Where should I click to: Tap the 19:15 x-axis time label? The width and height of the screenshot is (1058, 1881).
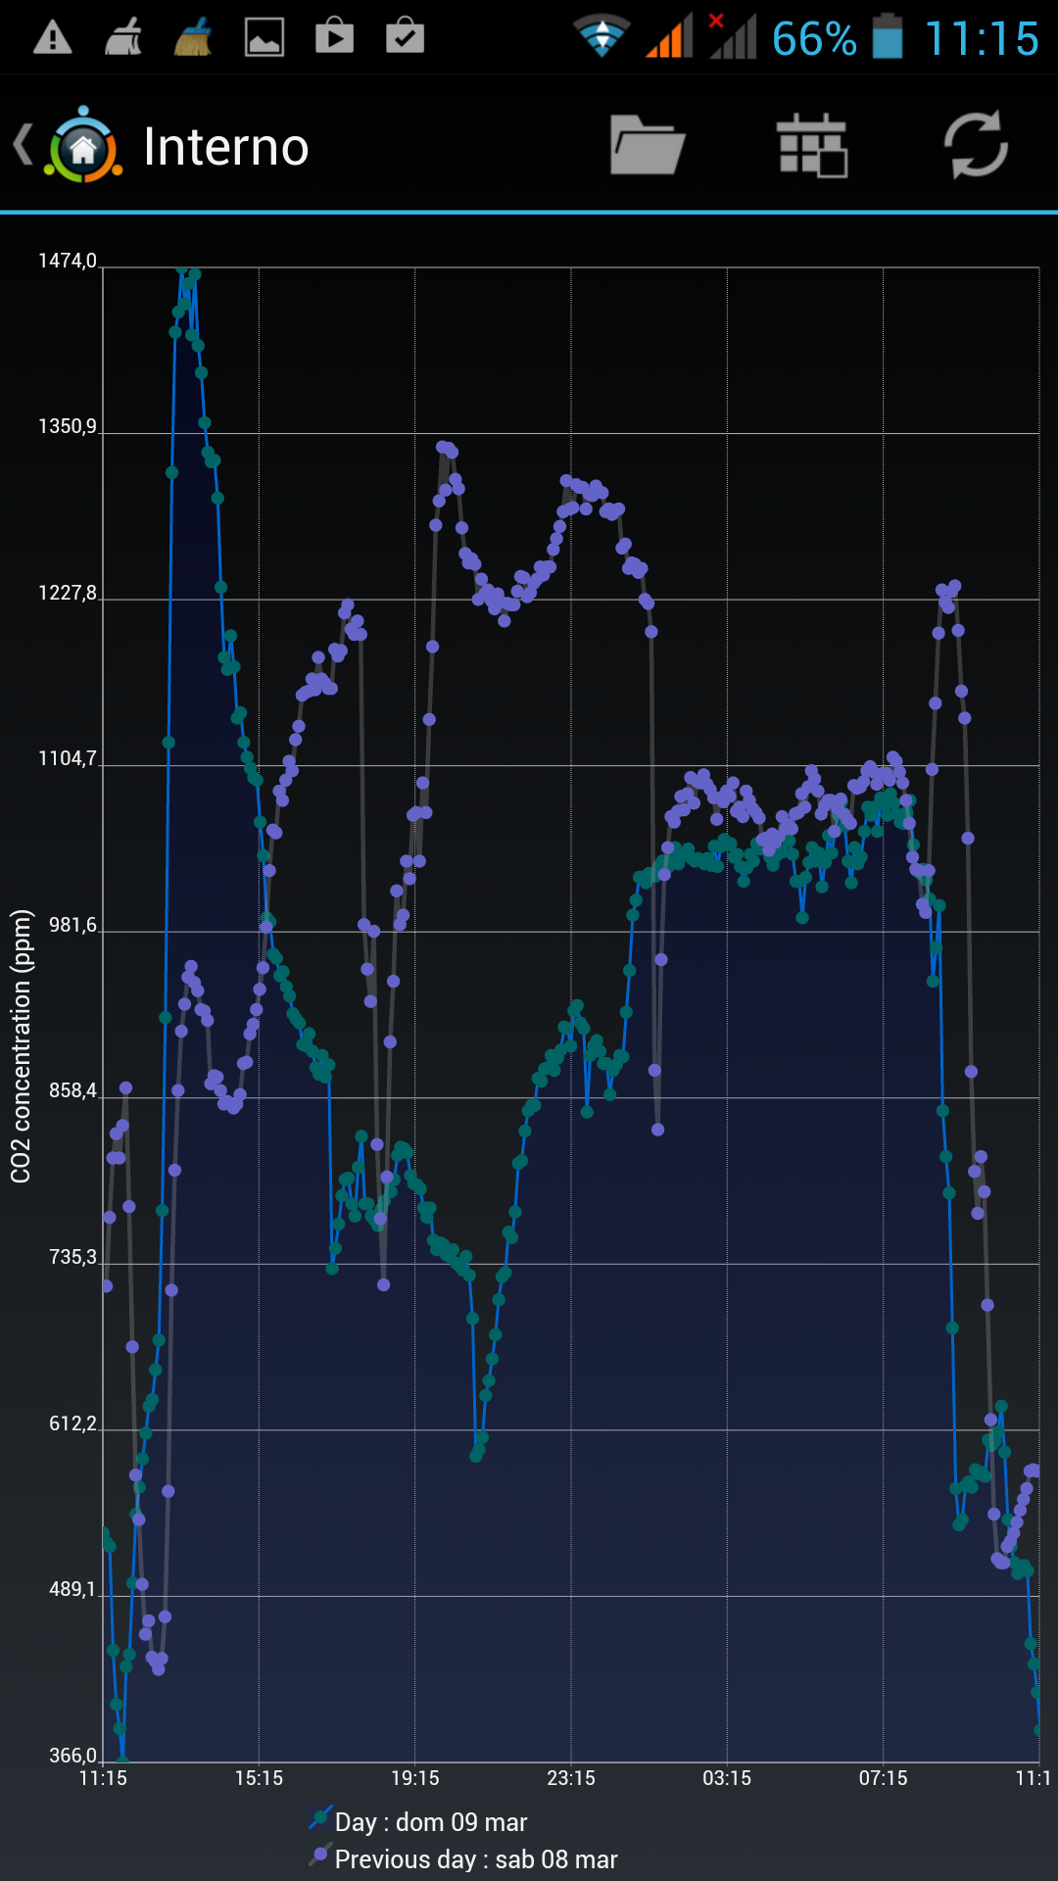click(x=415, y=1778)
